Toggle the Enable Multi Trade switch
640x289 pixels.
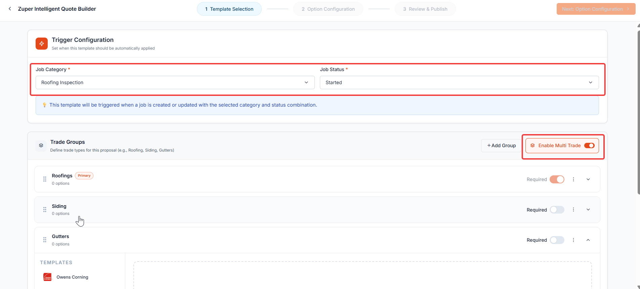pyautogui.click(x=589, y=146)
